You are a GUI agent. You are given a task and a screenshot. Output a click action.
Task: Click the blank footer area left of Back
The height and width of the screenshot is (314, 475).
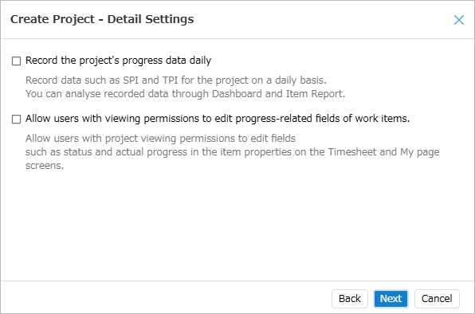pyautogui.click(x=167, y=298)
